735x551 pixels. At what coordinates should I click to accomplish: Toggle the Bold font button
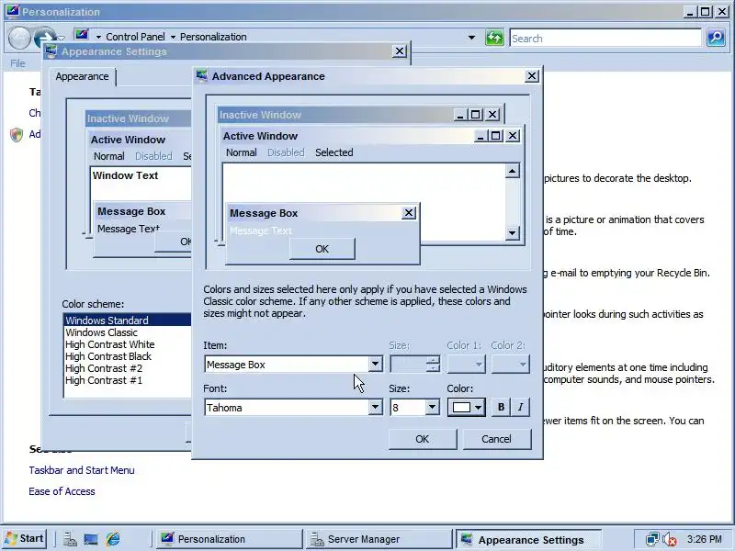501,407
